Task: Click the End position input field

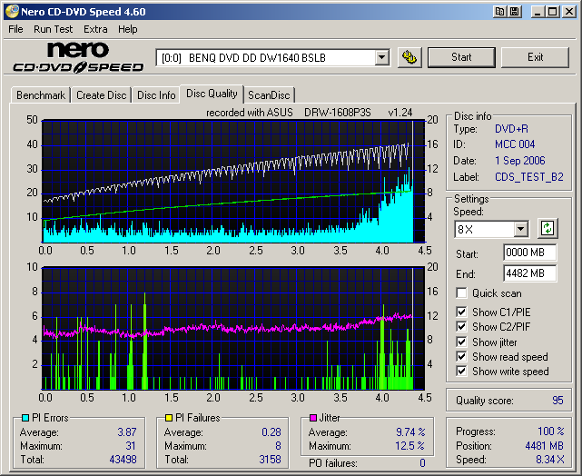Action: click(529, 273)
